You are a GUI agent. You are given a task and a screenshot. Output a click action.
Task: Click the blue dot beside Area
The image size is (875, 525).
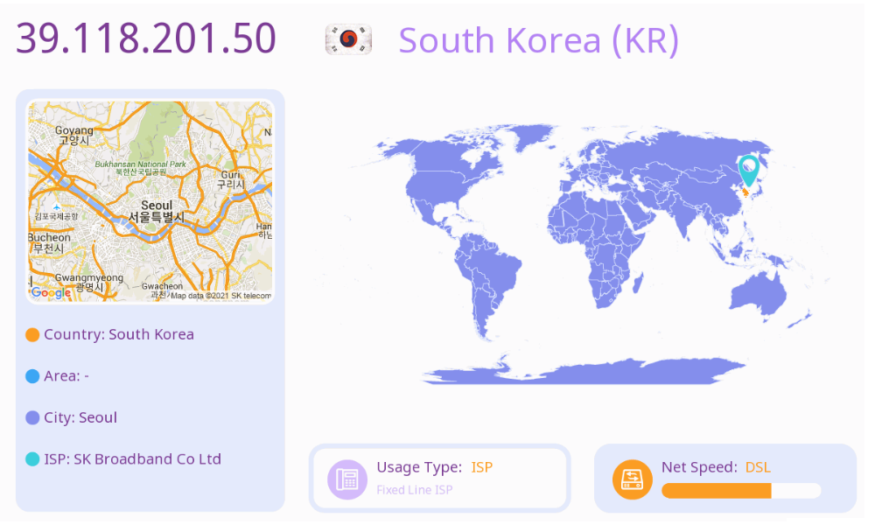32,376
